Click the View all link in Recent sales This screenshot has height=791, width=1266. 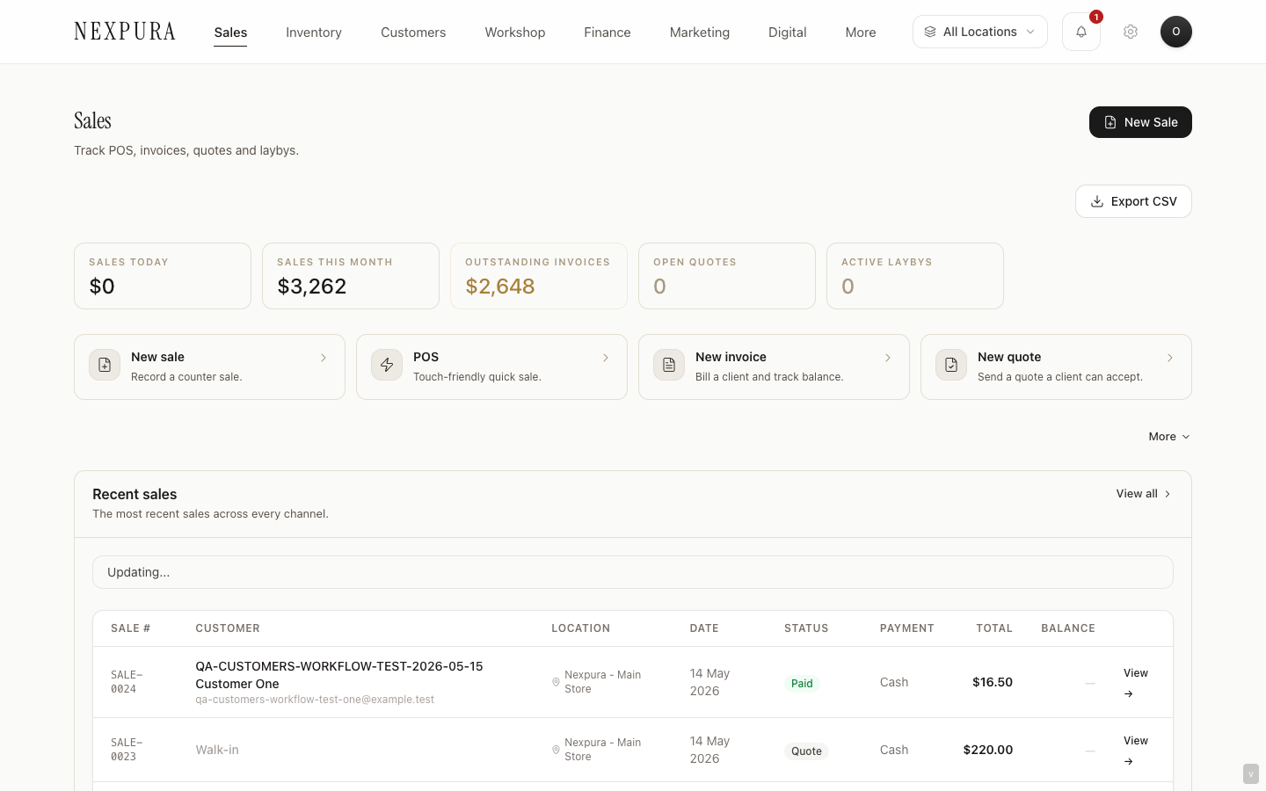[1144, 494]
